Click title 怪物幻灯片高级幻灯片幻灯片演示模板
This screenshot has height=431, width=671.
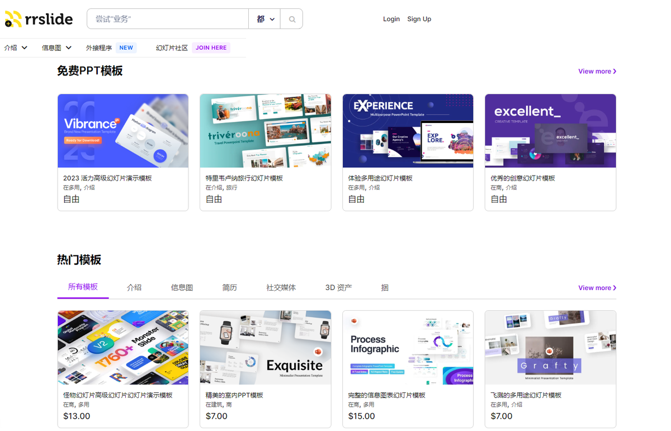(x=118, y=395)
